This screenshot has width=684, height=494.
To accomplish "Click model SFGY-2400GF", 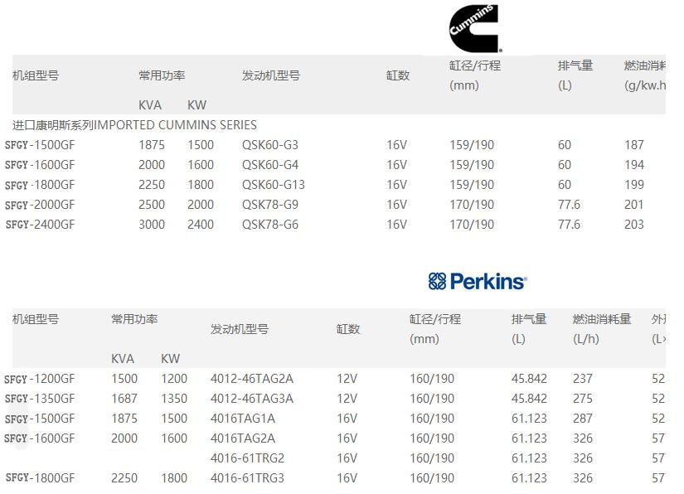I will (40, 225).
